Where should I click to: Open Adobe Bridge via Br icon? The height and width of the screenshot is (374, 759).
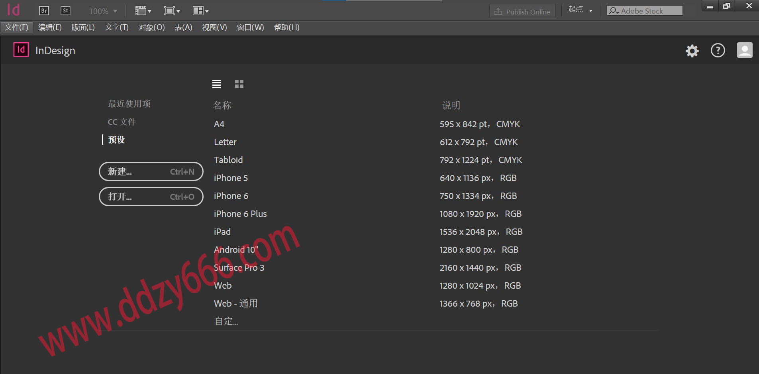(44, 11)
